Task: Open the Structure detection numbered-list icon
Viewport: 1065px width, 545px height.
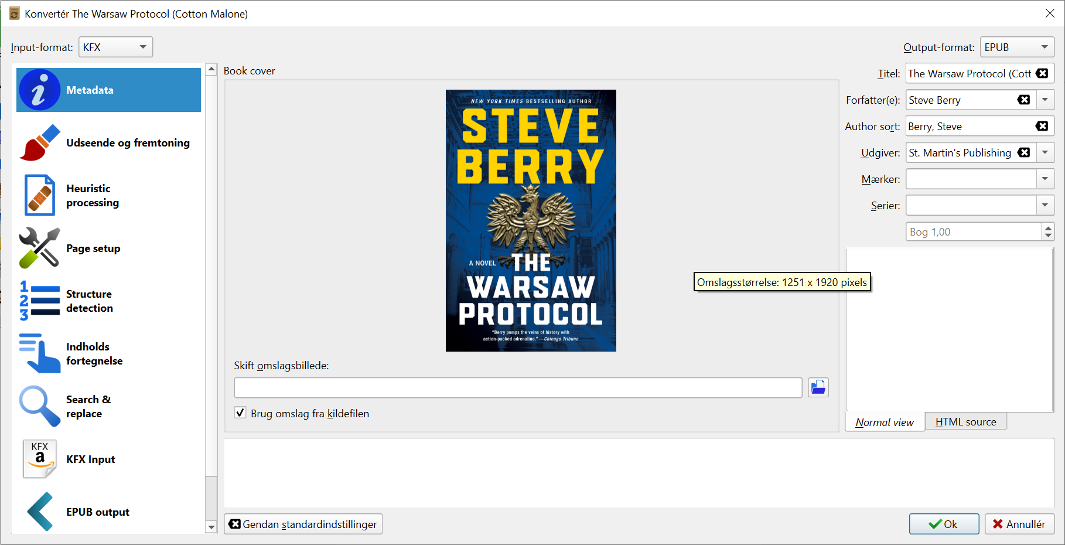Action: coord(39,301)
